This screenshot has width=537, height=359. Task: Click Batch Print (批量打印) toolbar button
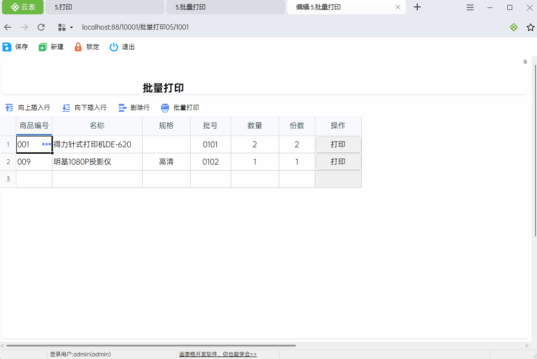click(180, 108)
